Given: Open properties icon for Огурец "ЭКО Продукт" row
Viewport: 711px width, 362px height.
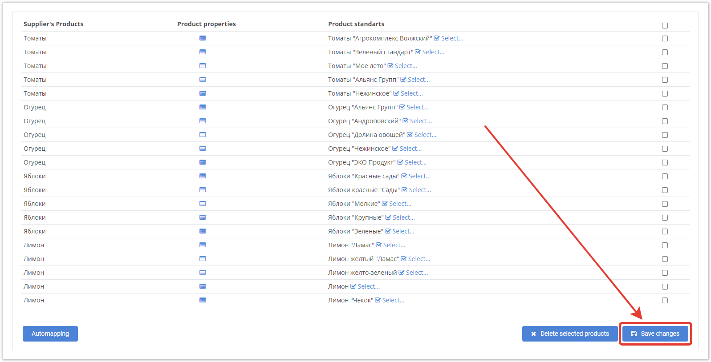Looking at the screenshot, I should [203, 162].
